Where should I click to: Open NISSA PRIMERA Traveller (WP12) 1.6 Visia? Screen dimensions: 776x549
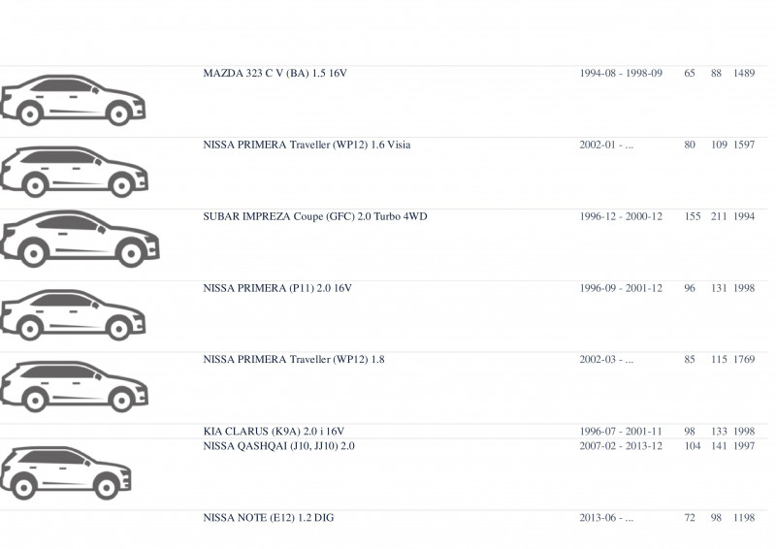tap(307, 145)
